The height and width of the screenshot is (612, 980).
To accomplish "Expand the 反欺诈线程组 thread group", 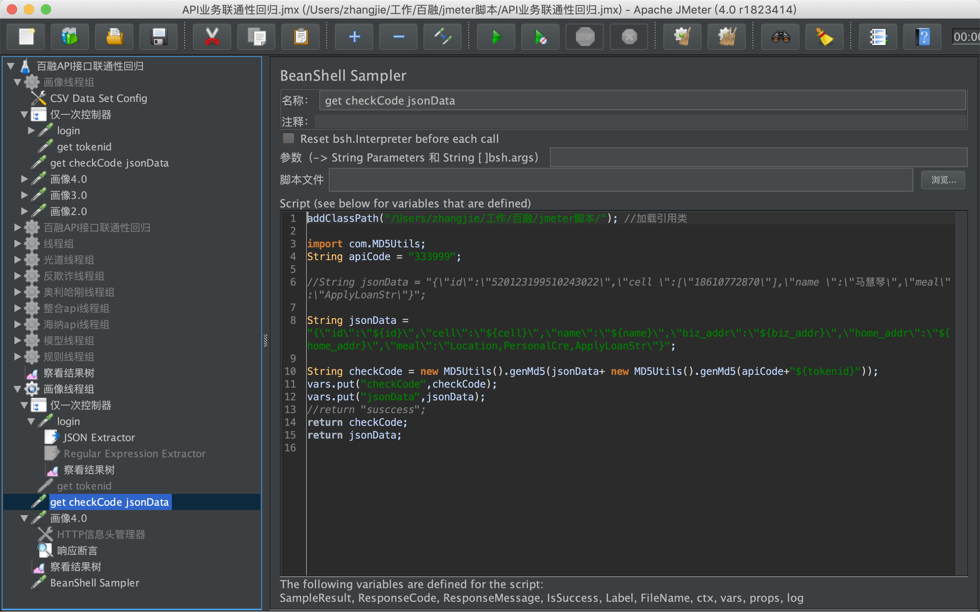I will (17, 276).
